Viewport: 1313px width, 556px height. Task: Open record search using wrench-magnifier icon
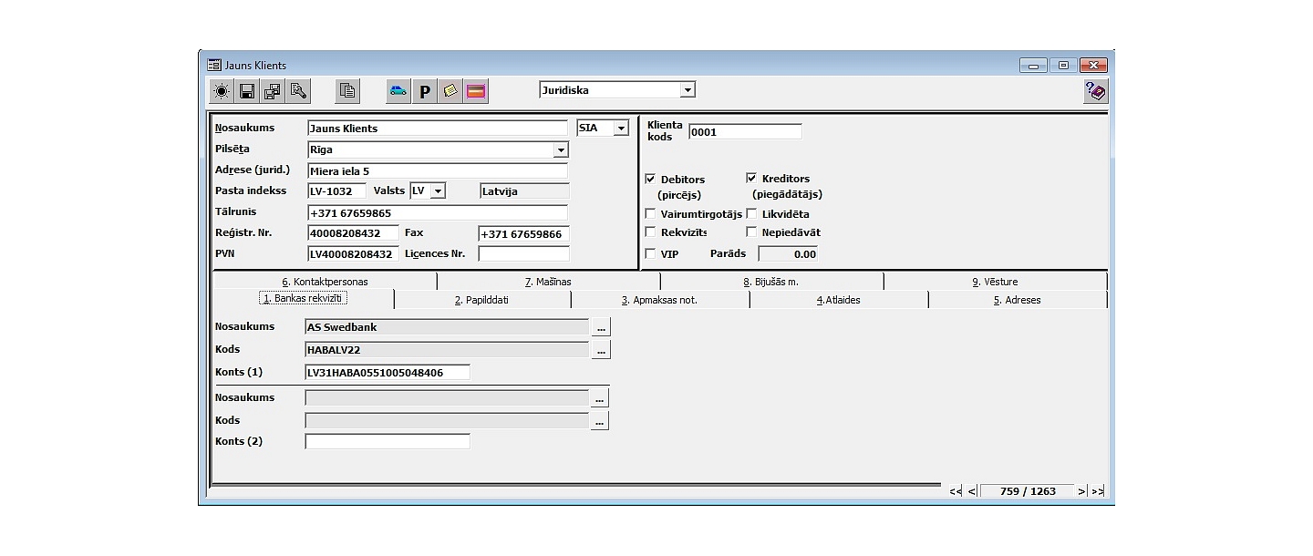(x=296, y=90)
